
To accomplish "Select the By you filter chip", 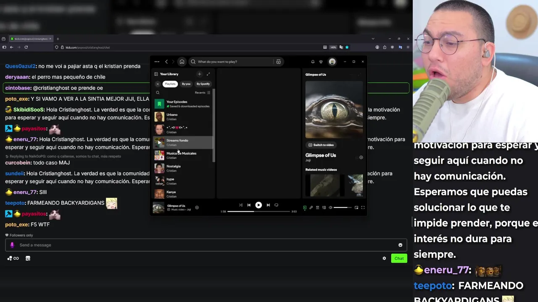I will 186,84.
